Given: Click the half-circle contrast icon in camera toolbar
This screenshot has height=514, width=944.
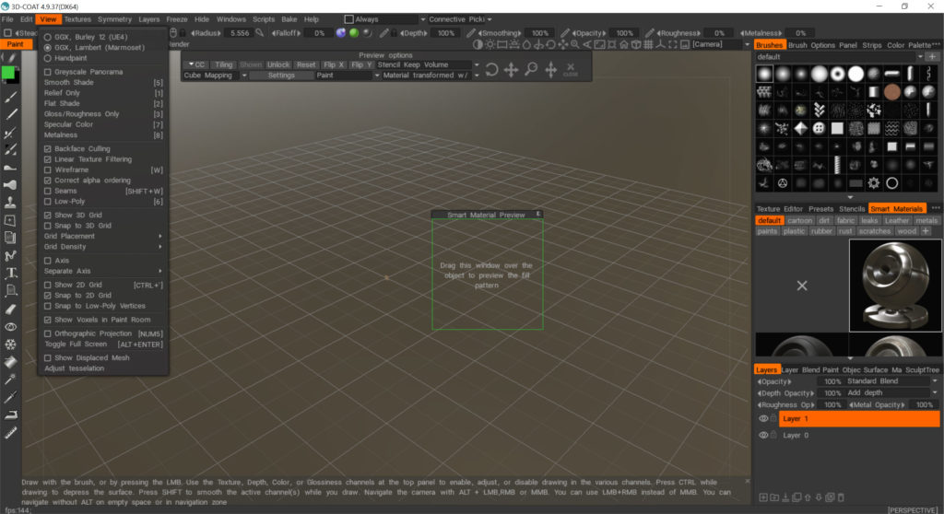Looking at the screenshot, I should coord(478,44).
